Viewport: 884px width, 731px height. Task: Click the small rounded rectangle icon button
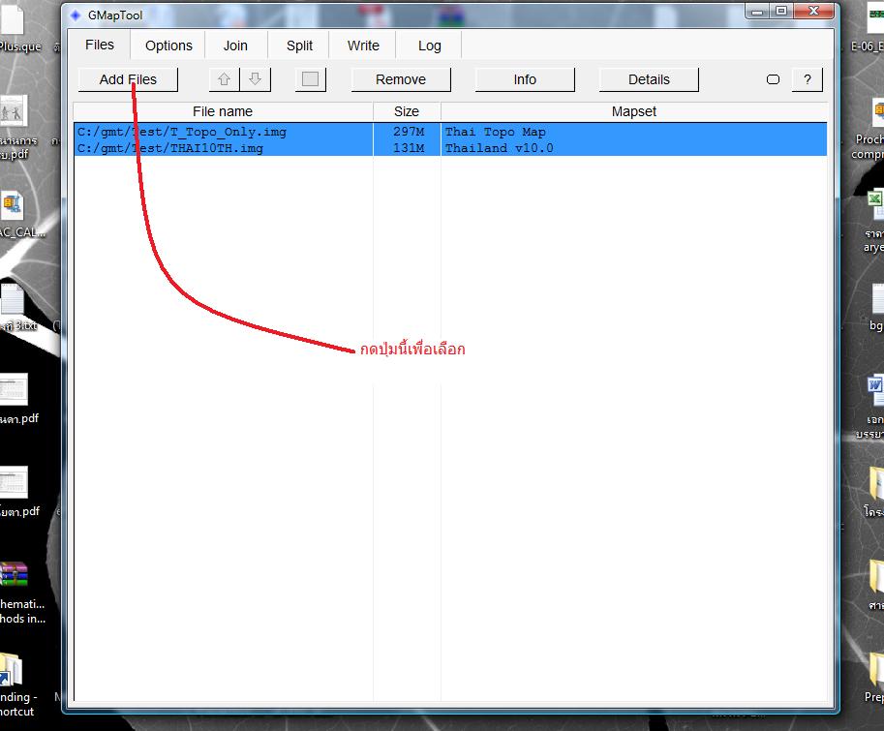[x=773, y=79]
